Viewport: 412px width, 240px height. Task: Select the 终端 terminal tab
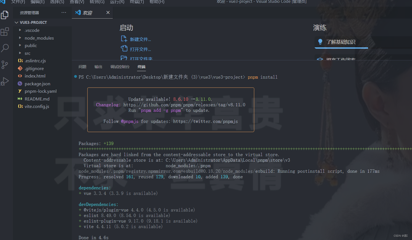(141, 67)
